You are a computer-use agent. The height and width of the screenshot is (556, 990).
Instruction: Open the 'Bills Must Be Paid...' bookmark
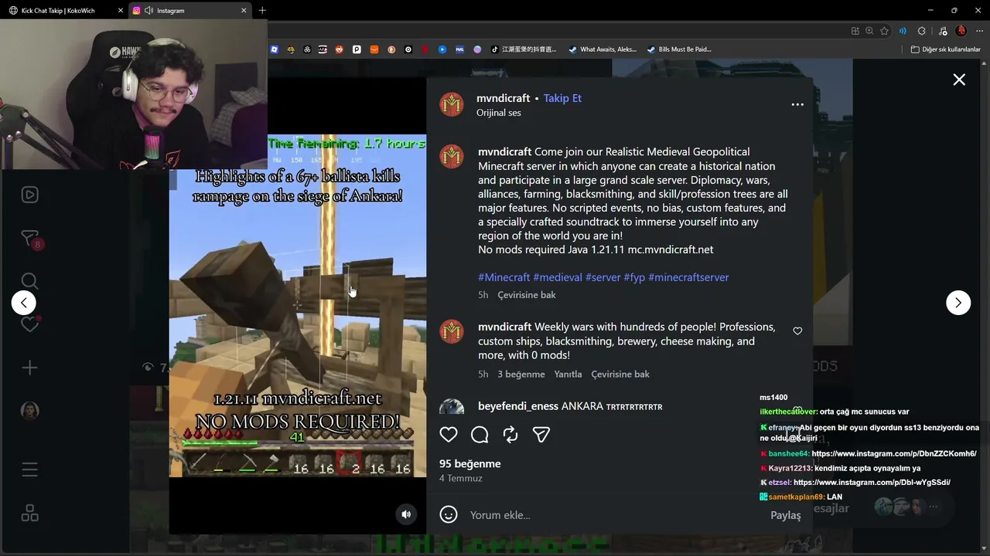coord(679,49)
